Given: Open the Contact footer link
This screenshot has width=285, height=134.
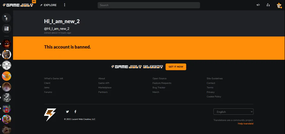Looking at the screenshot, I should click(x=211, y=83).
